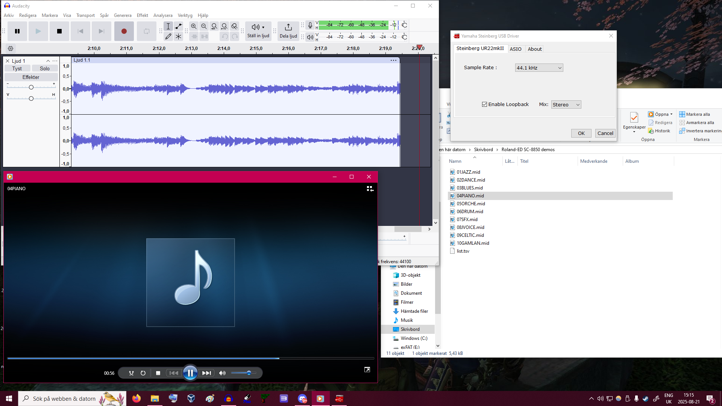The height and width of the screenshot is (406, 722).
Task: Switch to library view icon in Media Player
Action: (370, 189)
